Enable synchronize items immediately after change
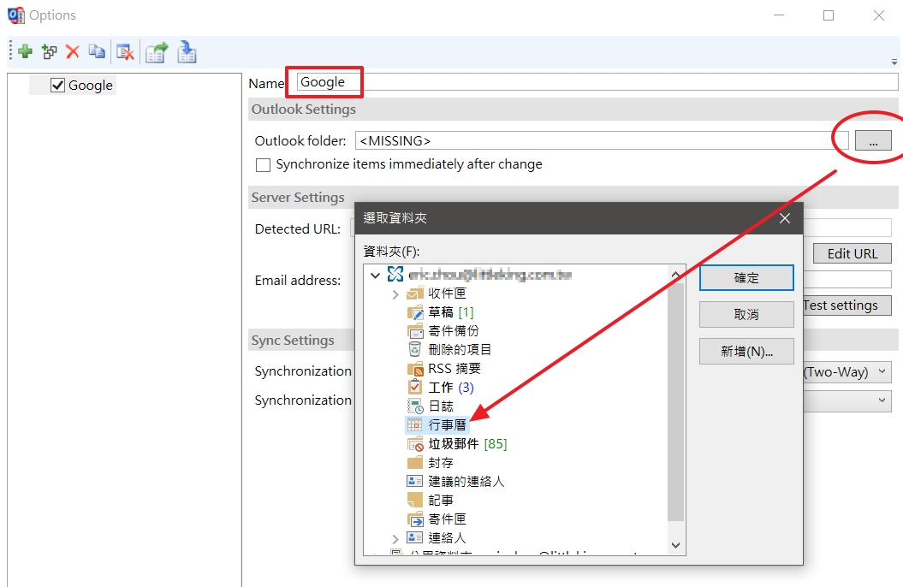 [263, 165]
